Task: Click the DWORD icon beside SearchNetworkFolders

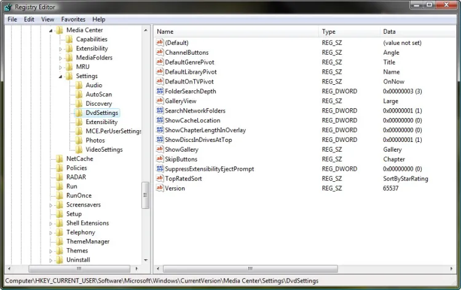Action: (x=160, y=111)
